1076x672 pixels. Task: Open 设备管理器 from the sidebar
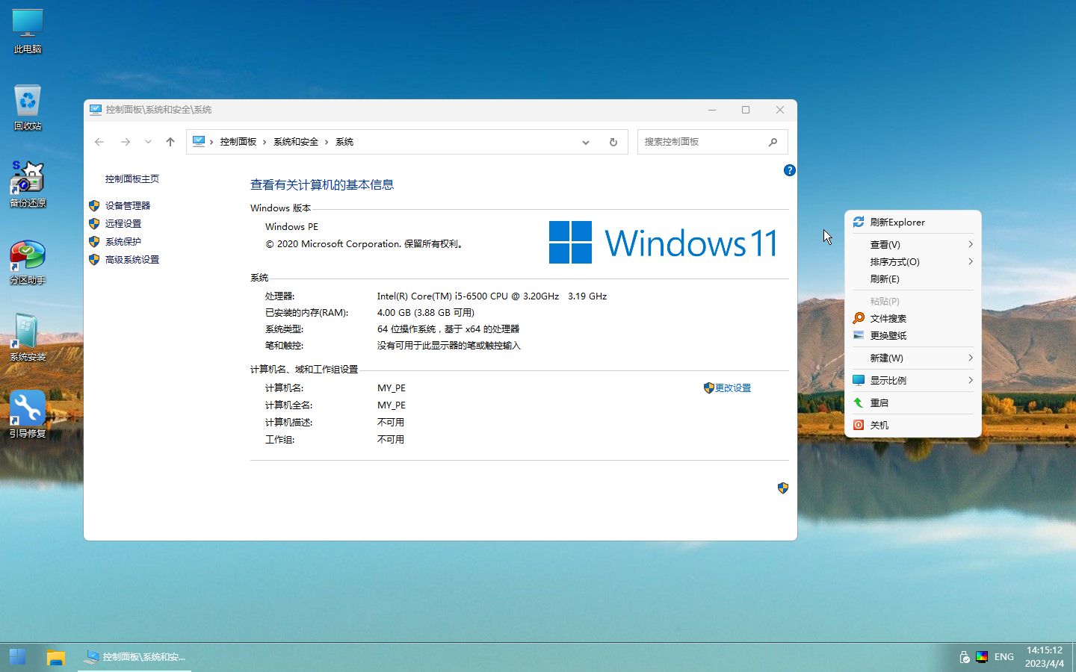point(128,205)
